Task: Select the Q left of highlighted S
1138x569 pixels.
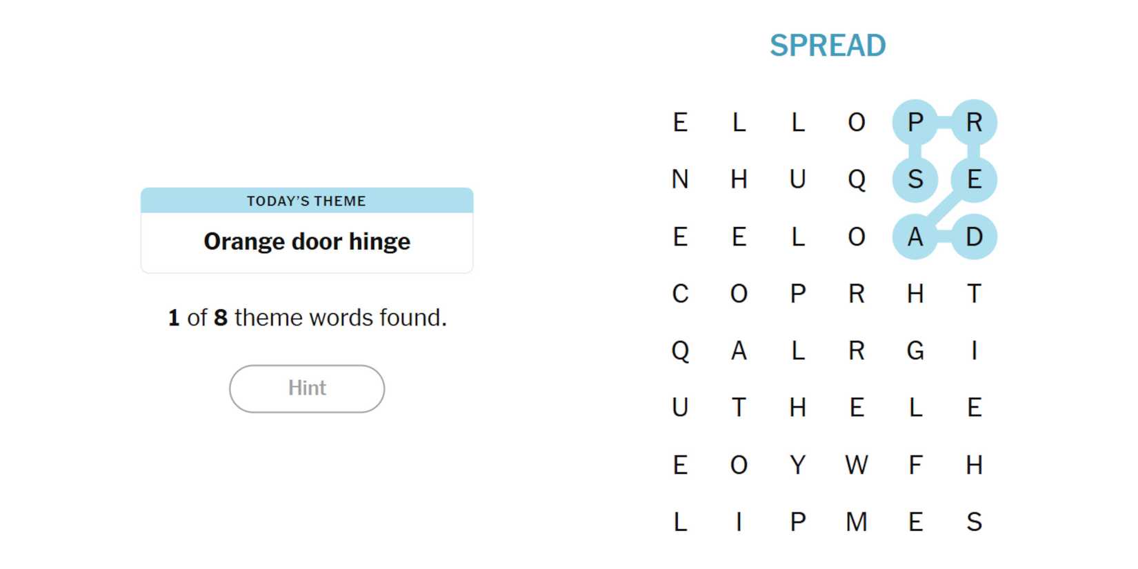Action: pyautogui.click(x=857, y=179)
